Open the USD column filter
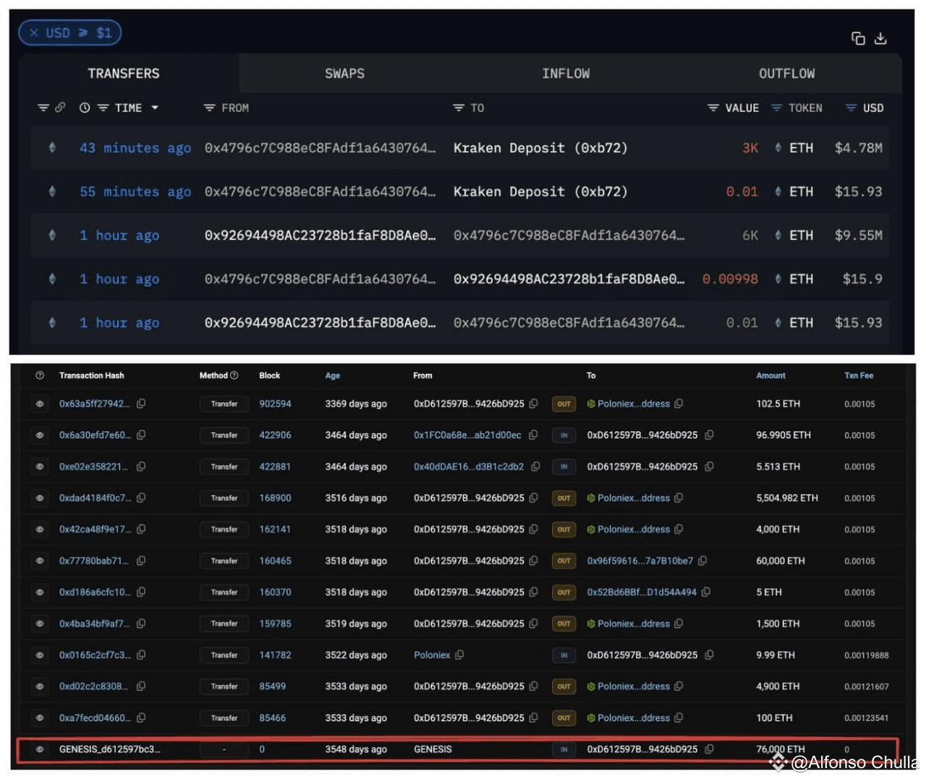Viewport: 926px width, 779px height. (x=851, y=108)
